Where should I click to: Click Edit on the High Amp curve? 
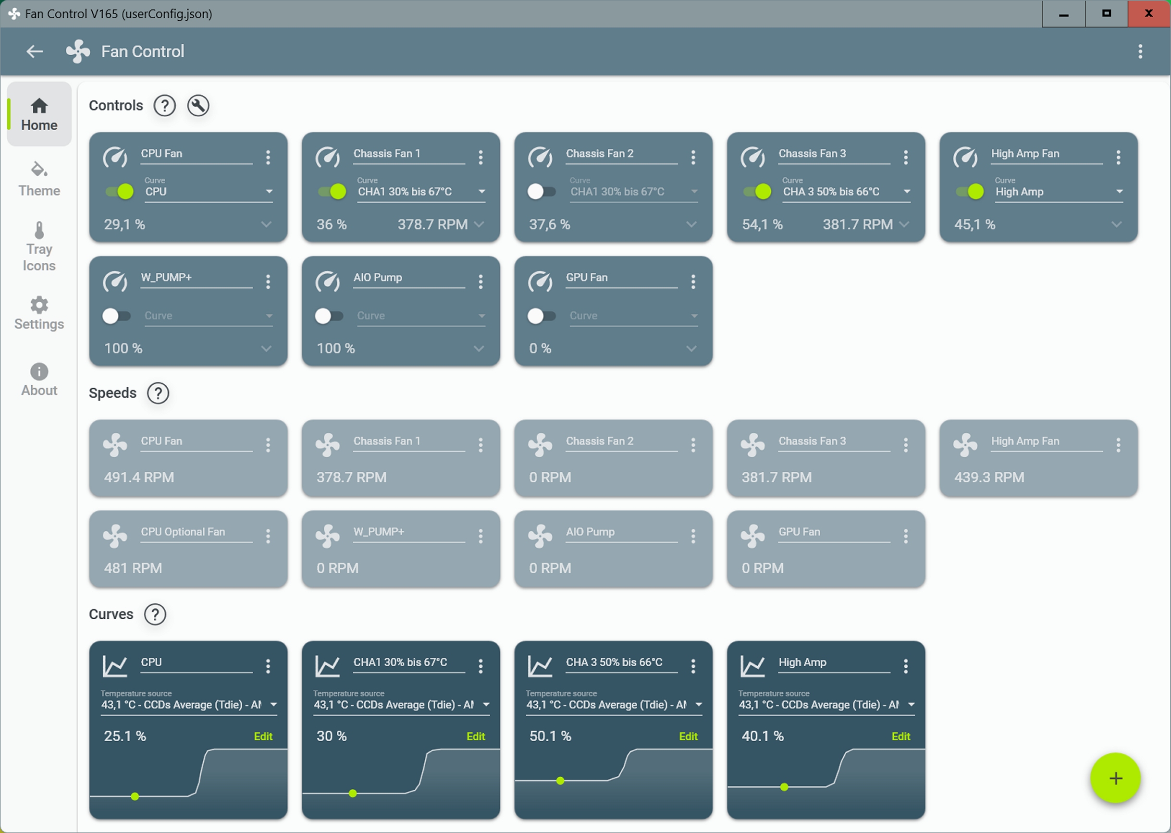[x=900, y=736]
